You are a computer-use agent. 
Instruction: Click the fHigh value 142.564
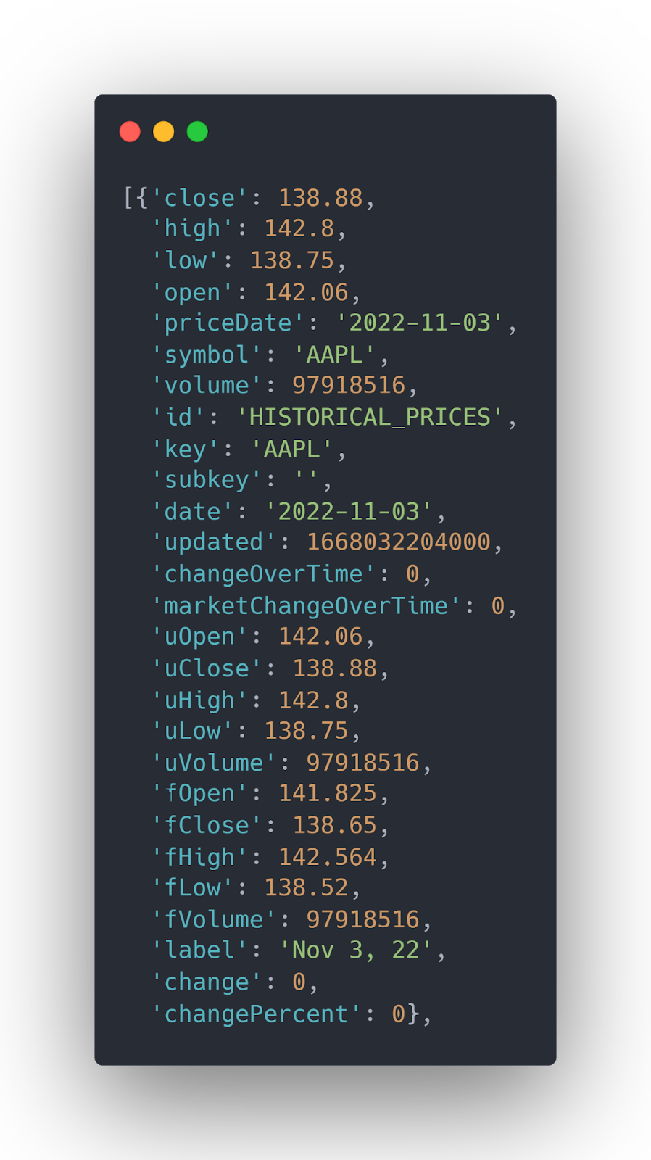pos(328,858)
